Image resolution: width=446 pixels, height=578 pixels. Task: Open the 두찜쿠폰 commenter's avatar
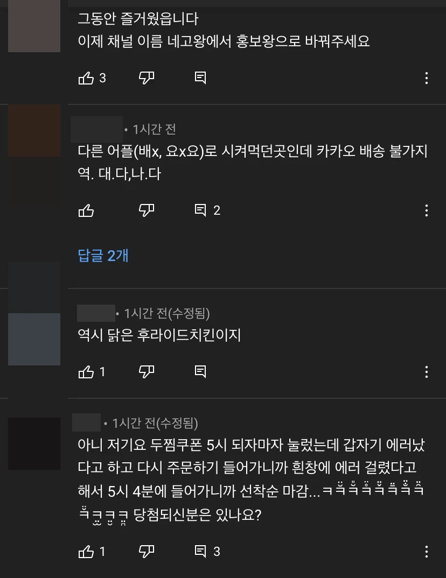pyautogui.click(x=34, y=443)
